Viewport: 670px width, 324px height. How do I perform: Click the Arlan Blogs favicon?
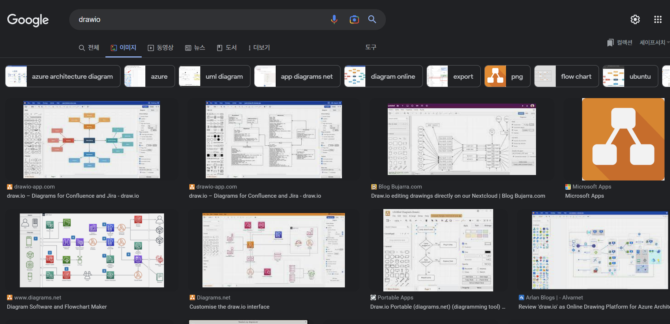pyautogui.click(x=521, y=298)
